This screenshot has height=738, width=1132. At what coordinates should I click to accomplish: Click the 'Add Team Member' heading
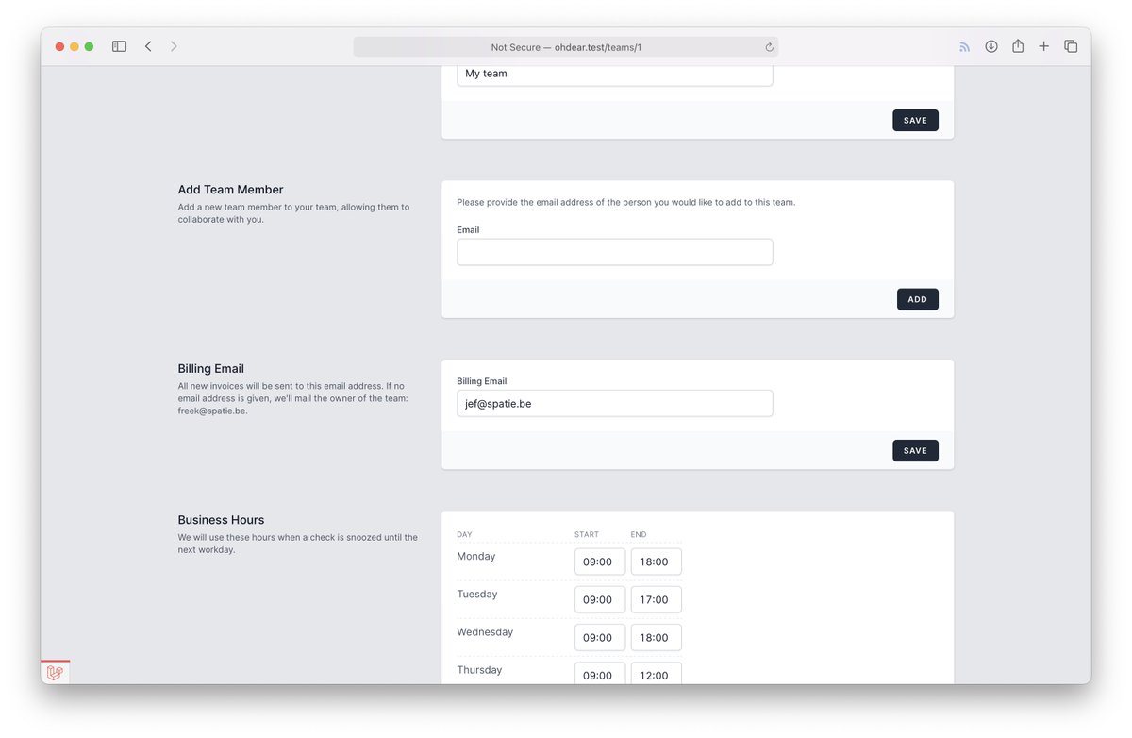point(230,190)
